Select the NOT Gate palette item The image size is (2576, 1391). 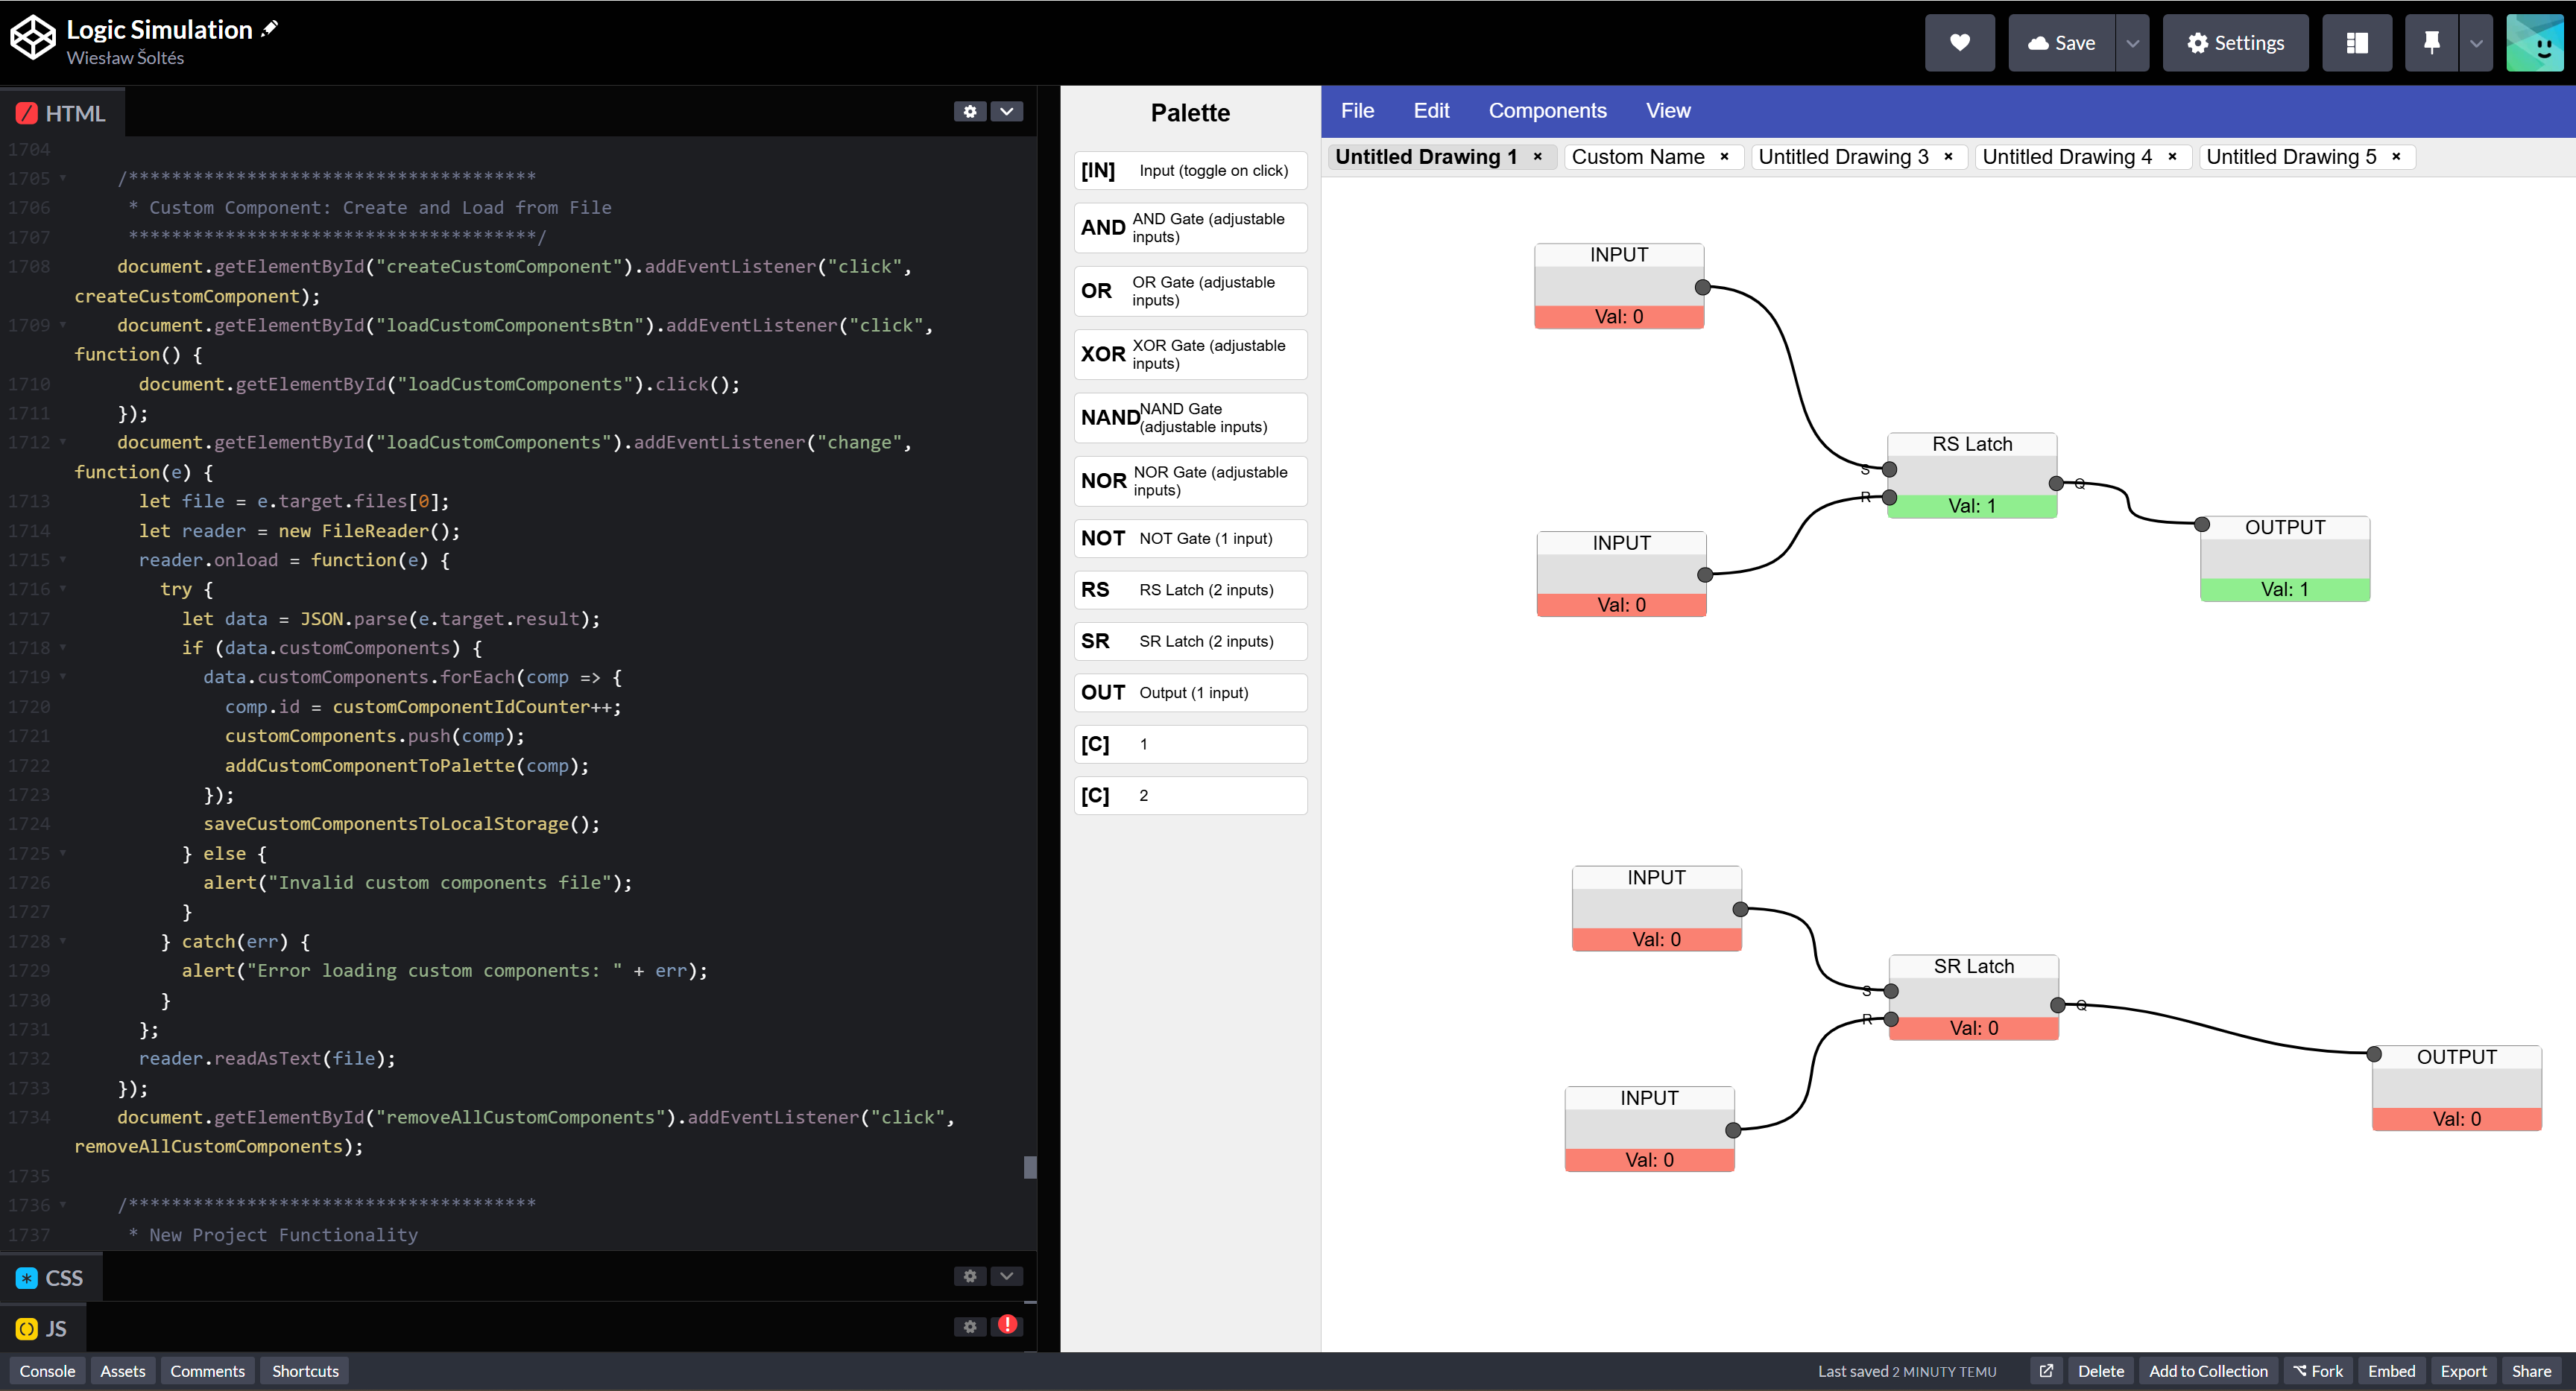coord(1190,539)
